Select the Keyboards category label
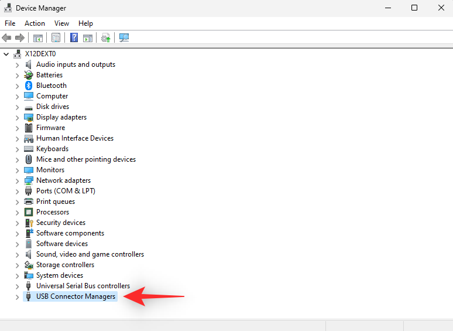 pyautogui.click(x=52, y=149)
